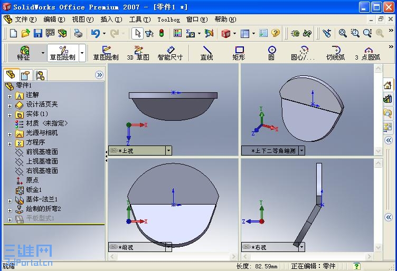
Task: Open the *上下二等角轴测 view dropdown
Action: tap(301, 151)
